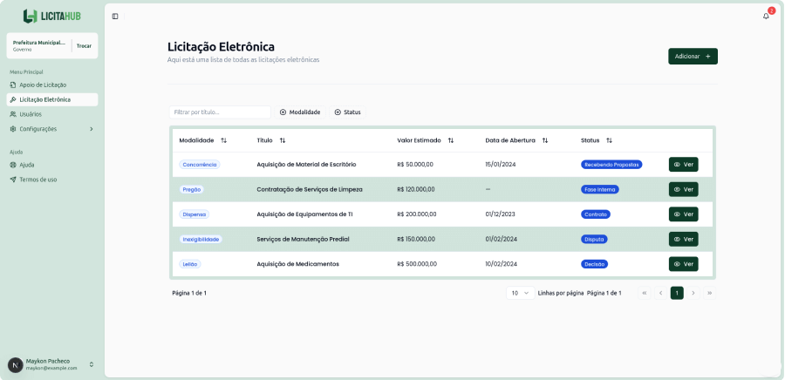View Aquisição de Equipamentos de TI row

pos(683,214)
